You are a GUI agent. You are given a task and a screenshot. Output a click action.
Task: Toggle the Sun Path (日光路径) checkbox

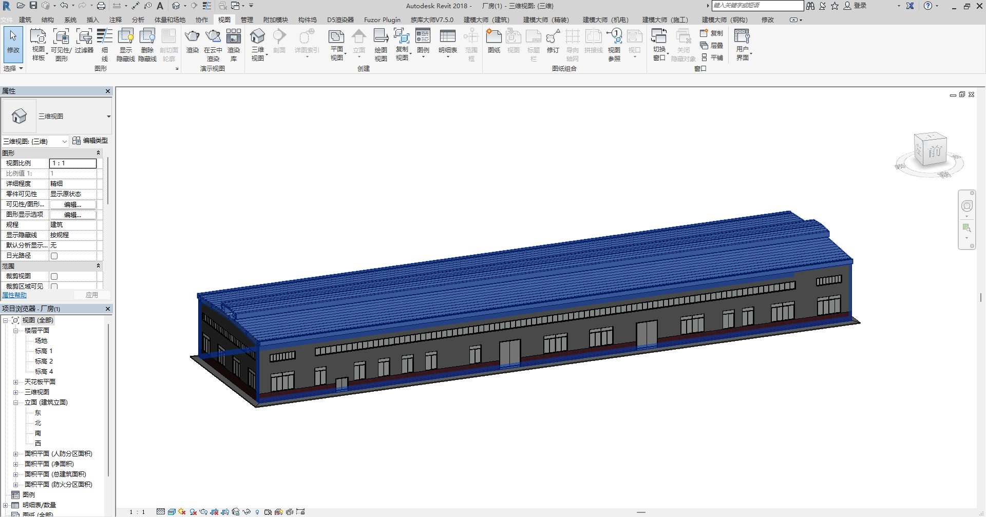pyautogui.click(x=54, y=256)
